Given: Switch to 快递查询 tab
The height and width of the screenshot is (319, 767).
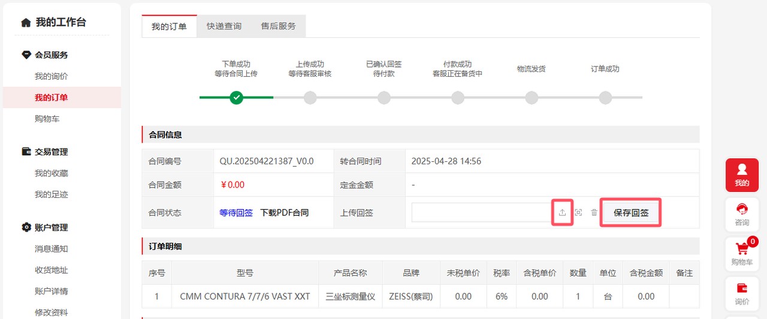Looking at the screenshot, I should pos(224,26).
